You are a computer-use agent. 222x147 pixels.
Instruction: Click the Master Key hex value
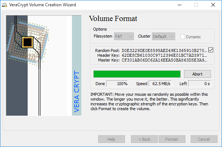click(164, 60)
